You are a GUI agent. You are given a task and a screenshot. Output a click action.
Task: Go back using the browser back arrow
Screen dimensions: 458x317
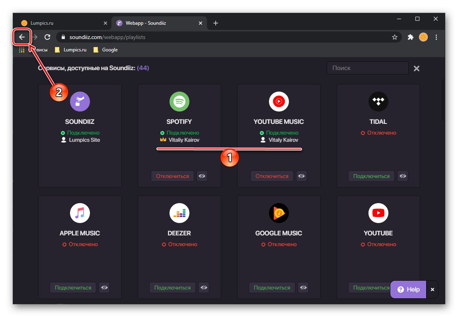[22, 37]
